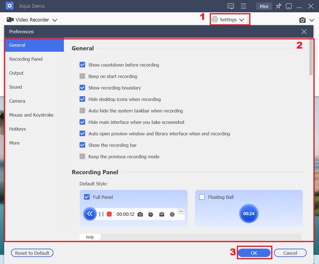Enable Beep on start recording
Image resolution: width=319 pixels, height=264 pixels.
tap(83, 76)
